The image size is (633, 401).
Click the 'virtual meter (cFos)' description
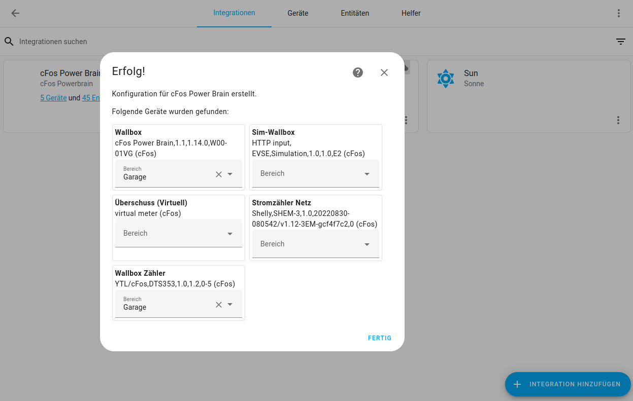point(148,213)
